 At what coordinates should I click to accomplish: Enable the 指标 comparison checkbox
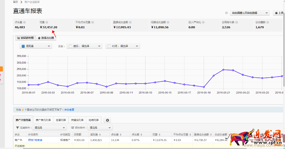(70, 46)
